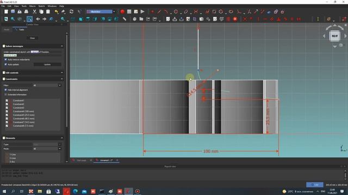Collapse the Constraints section
Image resolution: width=348 pixels, height=195 pixels.
pos(62,79)
